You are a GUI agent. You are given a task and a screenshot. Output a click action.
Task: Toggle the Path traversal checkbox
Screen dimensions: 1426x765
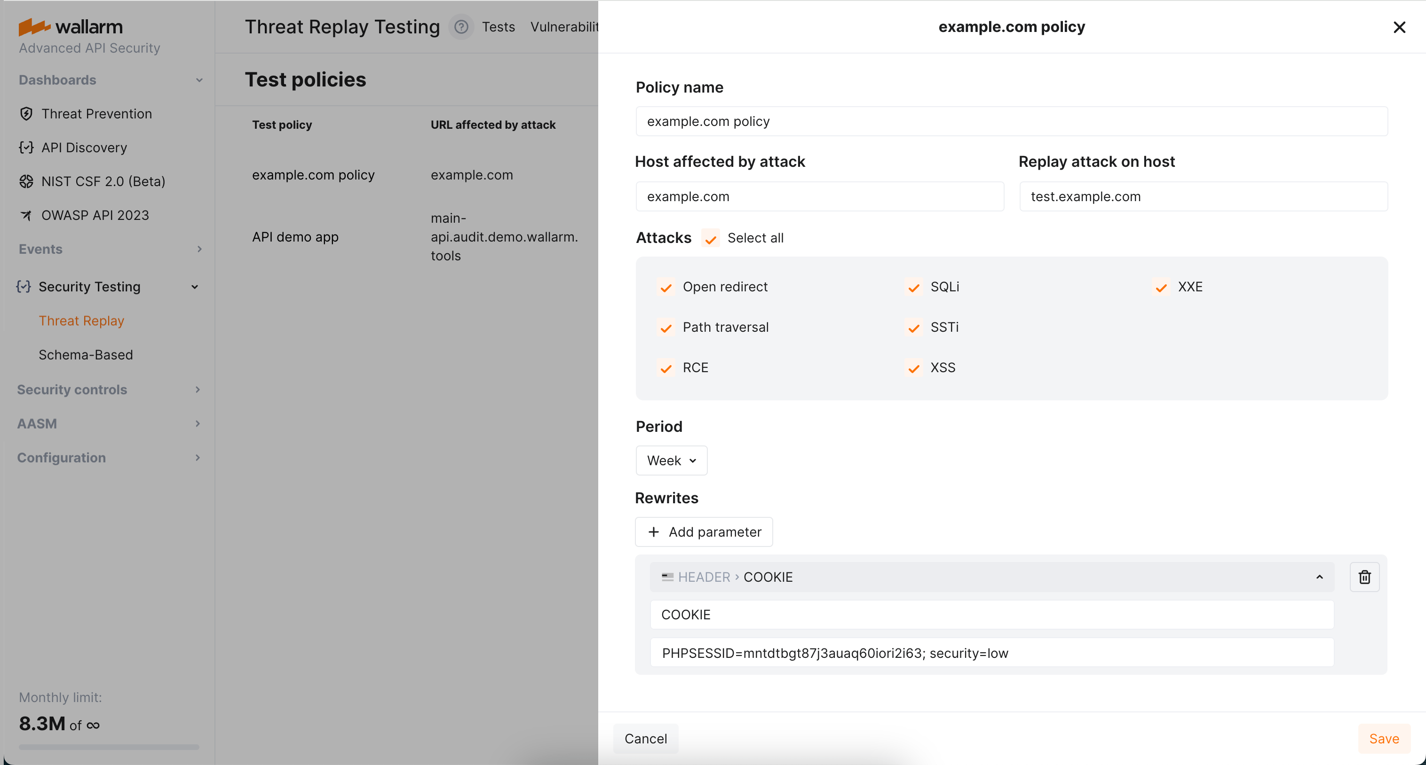coord(666,328)
